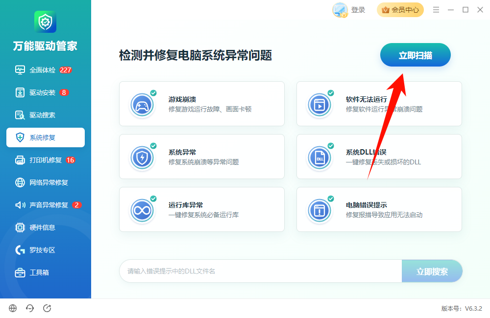Go to 驱动搜索 section
This screenshot has width=490, height=318.
tap(45, 115)
